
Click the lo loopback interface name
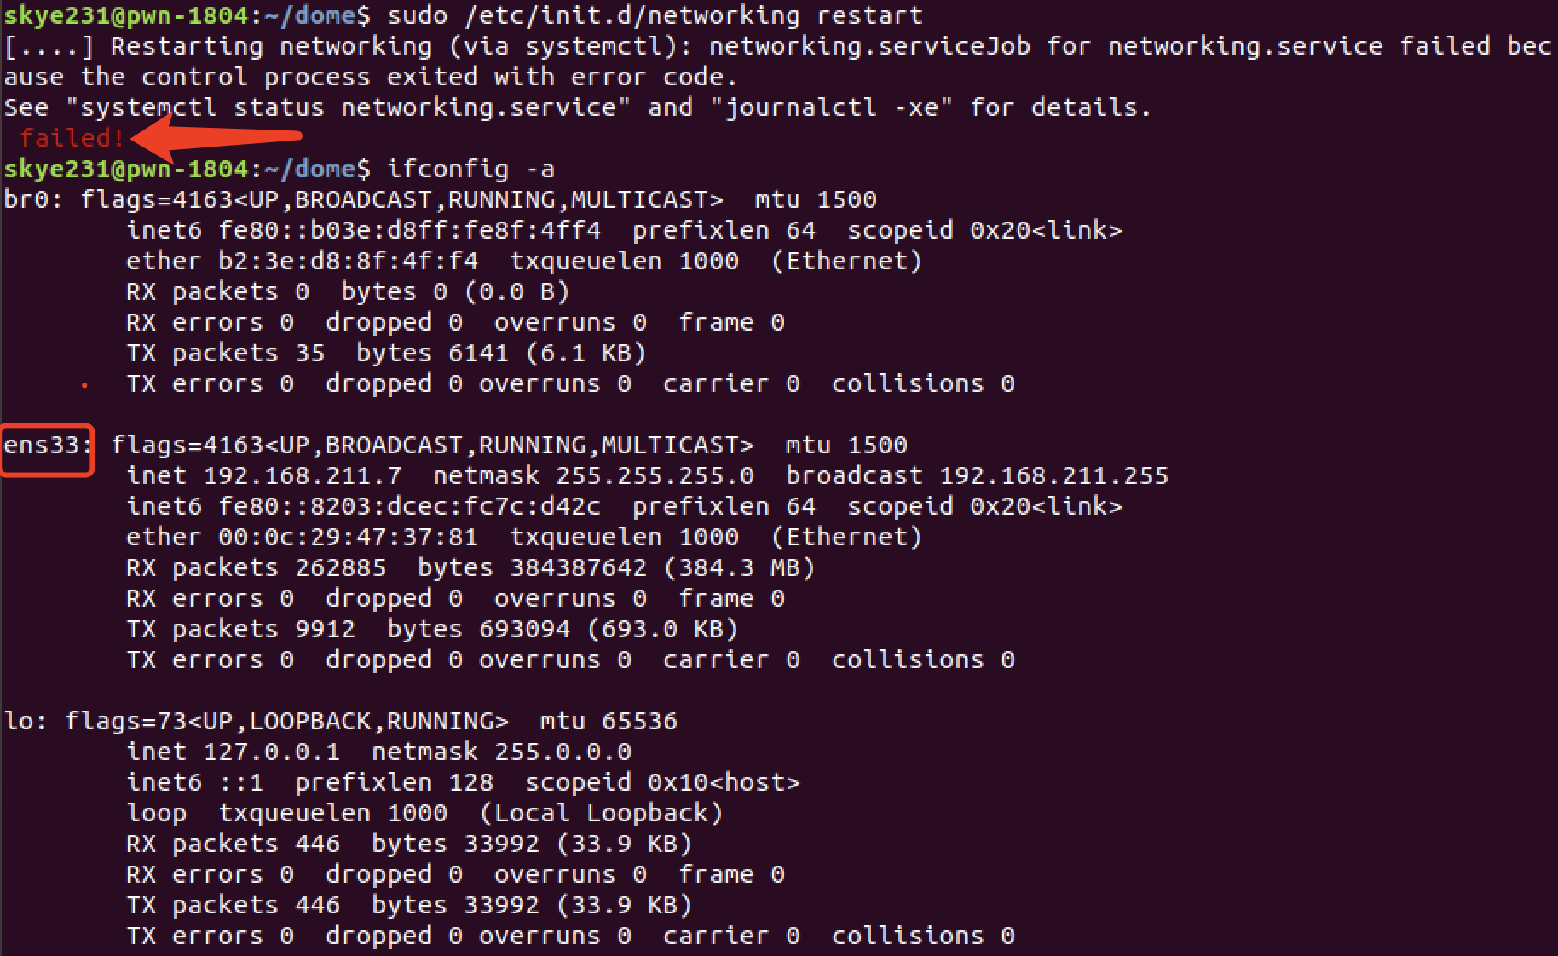19,722
